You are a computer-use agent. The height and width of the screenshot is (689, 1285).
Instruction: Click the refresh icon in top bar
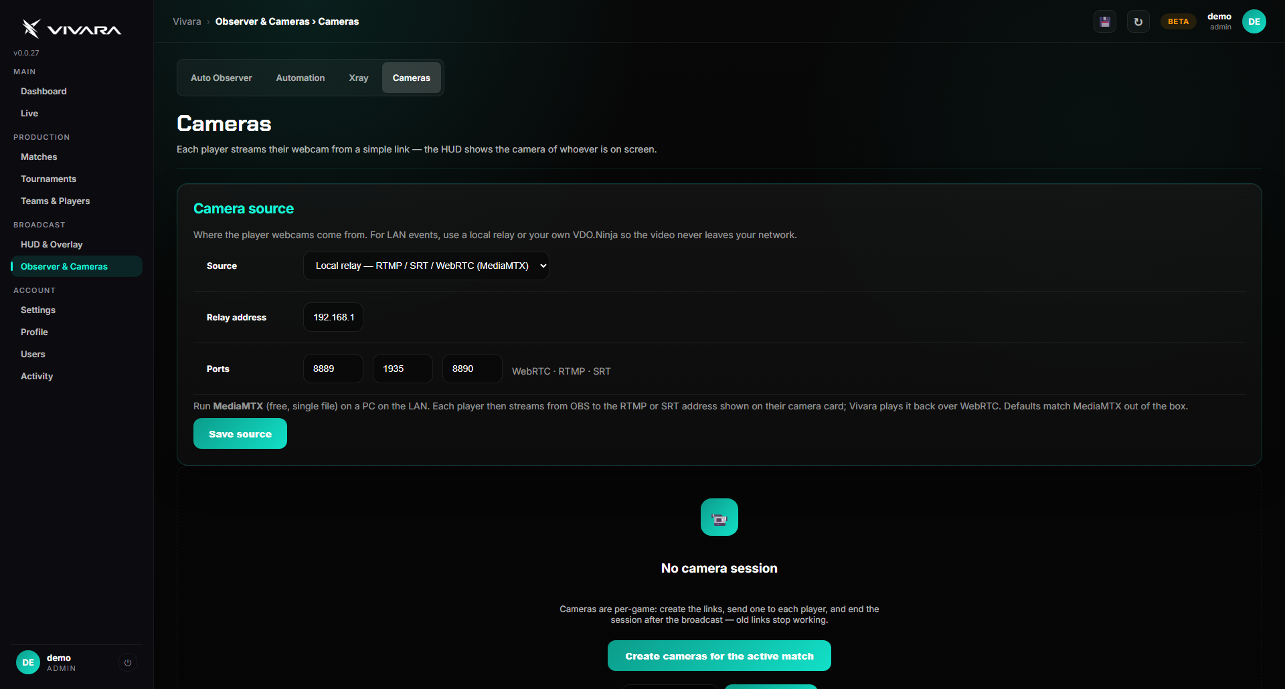[x=1138, y=21]
